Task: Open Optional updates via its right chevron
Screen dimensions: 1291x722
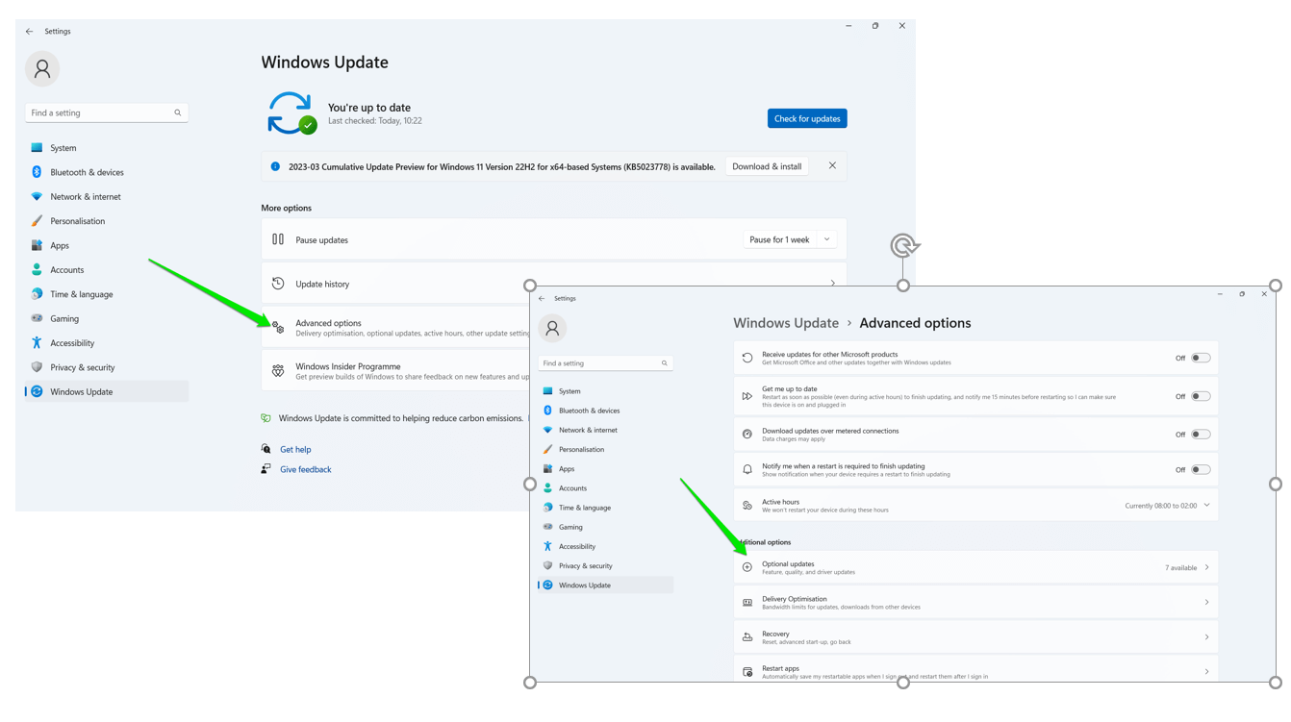Action: [x=1207, y=567]
